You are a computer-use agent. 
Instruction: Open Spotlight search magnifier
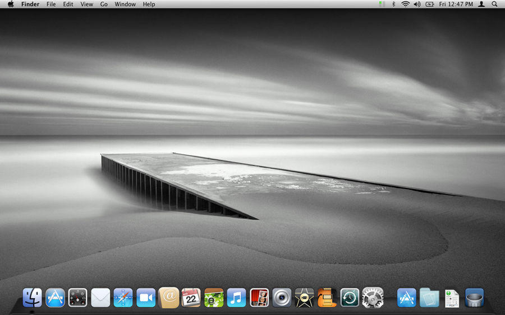(x=494, y=4)
